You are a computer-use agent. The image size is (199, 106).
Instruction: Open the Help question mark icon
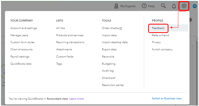[x=144, y=6]
